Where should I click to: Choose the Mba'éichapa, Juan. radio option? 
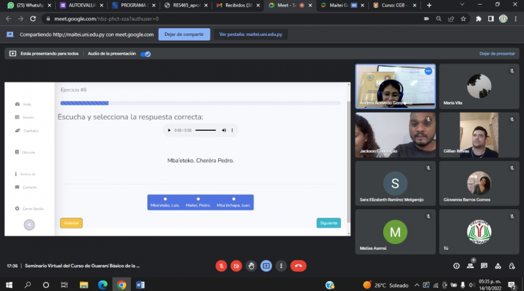[234, 199]
